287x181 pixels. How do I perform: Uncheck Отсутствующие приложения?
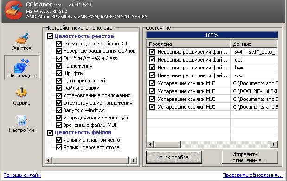click(x=59, y=103)
